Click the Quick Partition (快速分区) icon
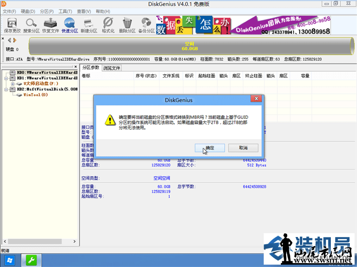357x267 pixels. [69, 25]
